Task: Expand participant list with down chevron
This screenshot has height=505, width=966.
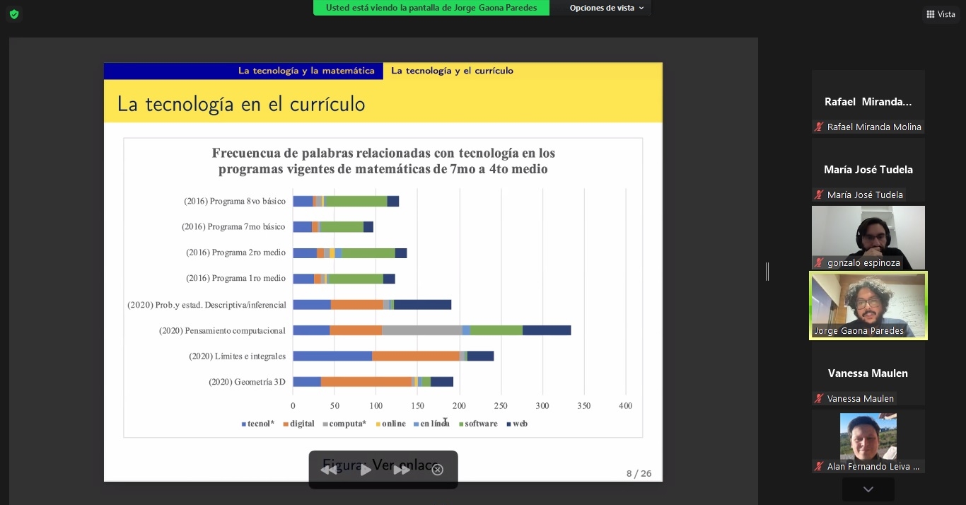Action: (868, 489)
